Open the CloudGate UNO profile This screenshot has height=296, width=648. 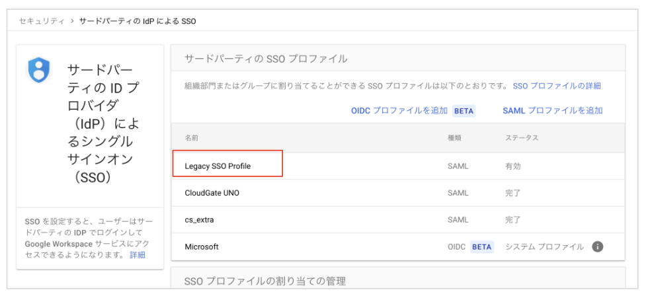click(398, 193)
